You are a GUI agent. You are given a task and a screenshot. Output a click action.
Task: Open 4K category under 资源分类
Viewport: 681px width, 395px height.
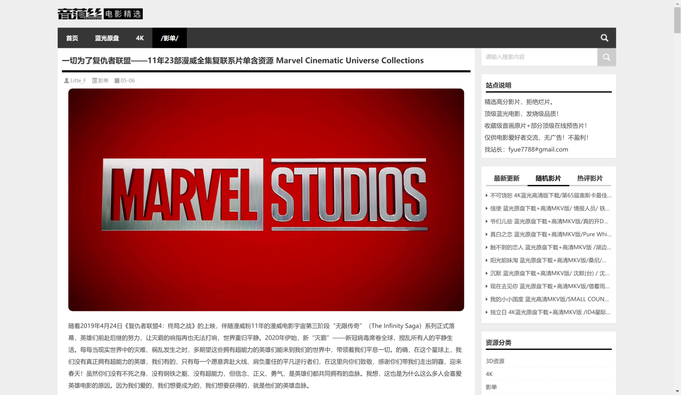pos(489,374)
